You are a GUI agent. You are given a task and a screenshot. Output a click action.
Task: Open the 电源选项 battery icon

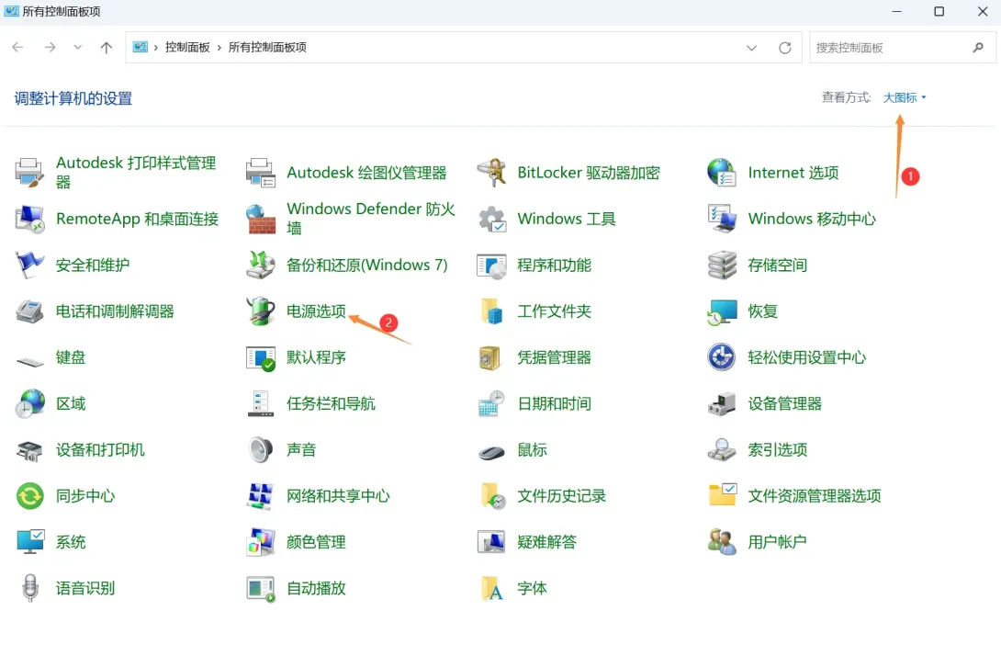pos(261,311)
